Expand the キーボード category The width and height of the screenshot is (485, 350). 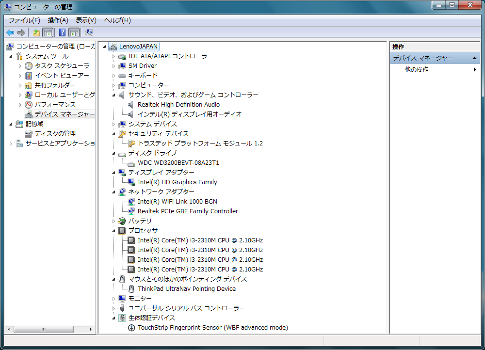[113, 76]
